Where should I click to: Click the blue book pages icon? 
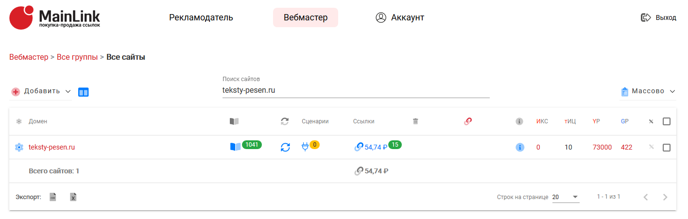(235, 147)
